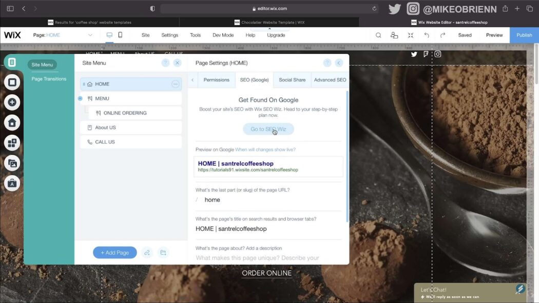Click Instagram icon on site header
Viewport: 539px width, 303px height.
coord(437,54)
